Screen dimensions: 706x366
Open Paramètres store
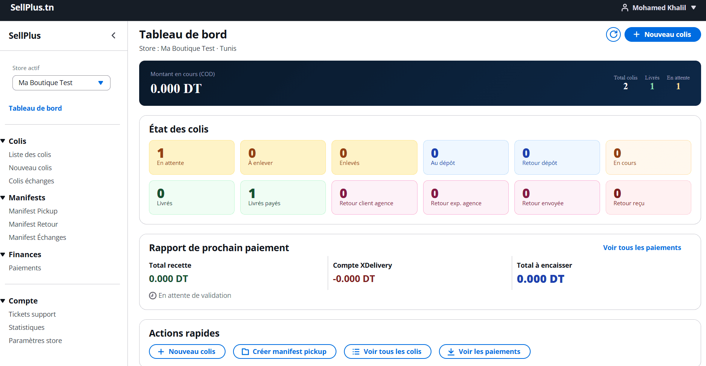pyautogui.click(x=35, y=341)
